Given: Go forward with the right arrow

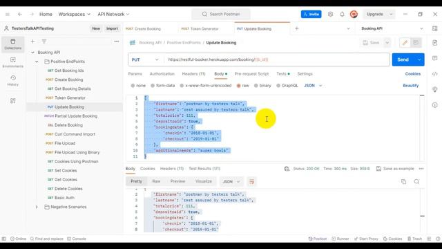Looking at the screenshot, I should pos(32,14).
